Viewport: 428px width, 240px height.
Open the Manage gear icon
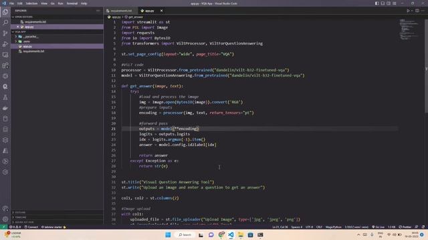tap(5, 219)
